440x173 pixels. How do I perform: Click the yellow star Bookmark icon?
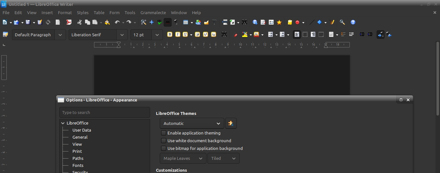click(279, 22)
